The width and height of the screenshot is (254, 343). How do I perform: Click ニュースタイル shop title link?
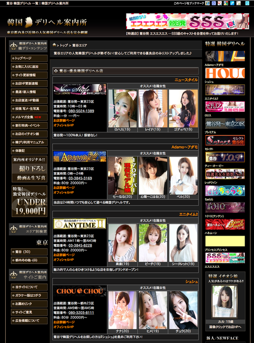click(x=186, y=80)
